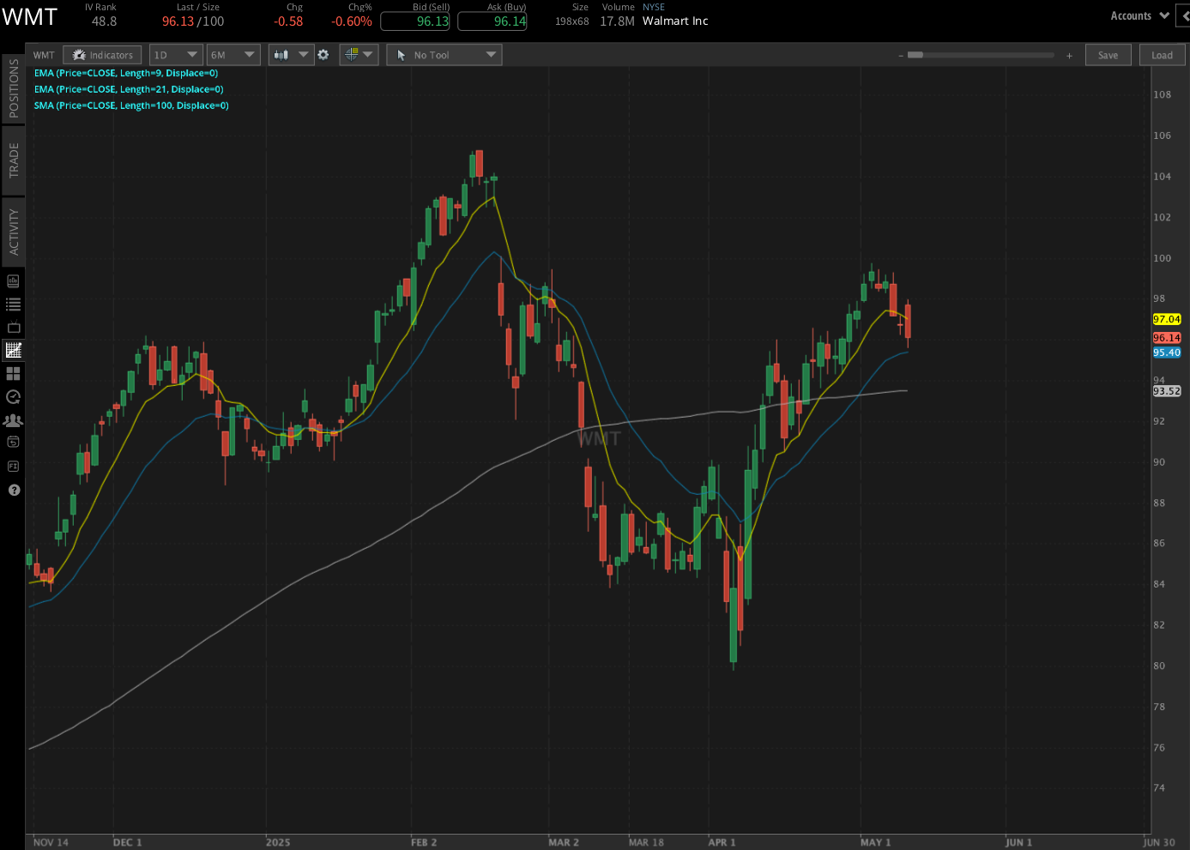Open the FI sidebar icon
This screenshot has height=850, width=1190.
tap(13, 467)
